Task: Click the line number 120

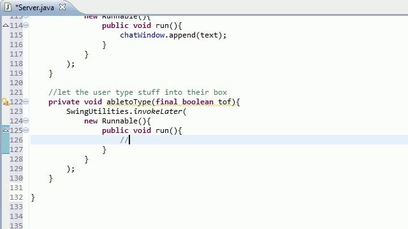Action: tap(16, 83)
